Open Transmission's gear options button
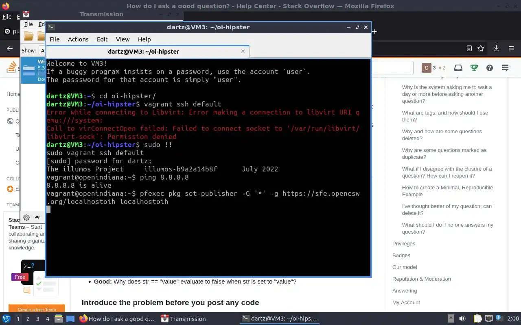 tap(26, 217)
